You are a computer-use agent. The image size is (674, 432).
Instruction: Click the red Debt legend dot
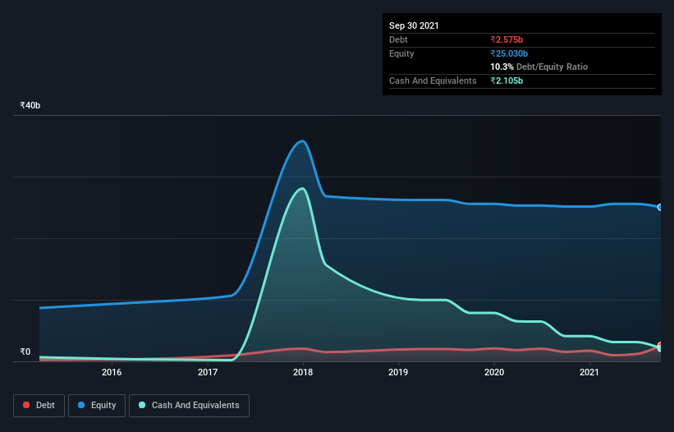tap(26, 405)
